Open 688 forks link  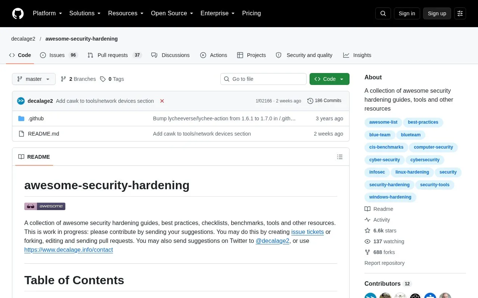point(379,252)
